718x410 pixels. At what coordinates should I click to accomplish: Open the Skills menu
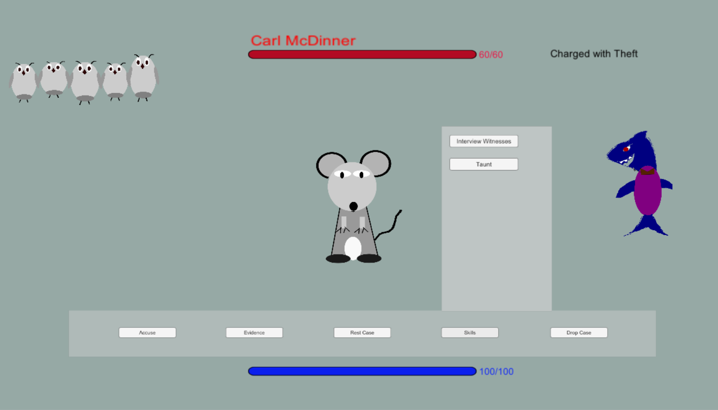click(x=470, y=332)
